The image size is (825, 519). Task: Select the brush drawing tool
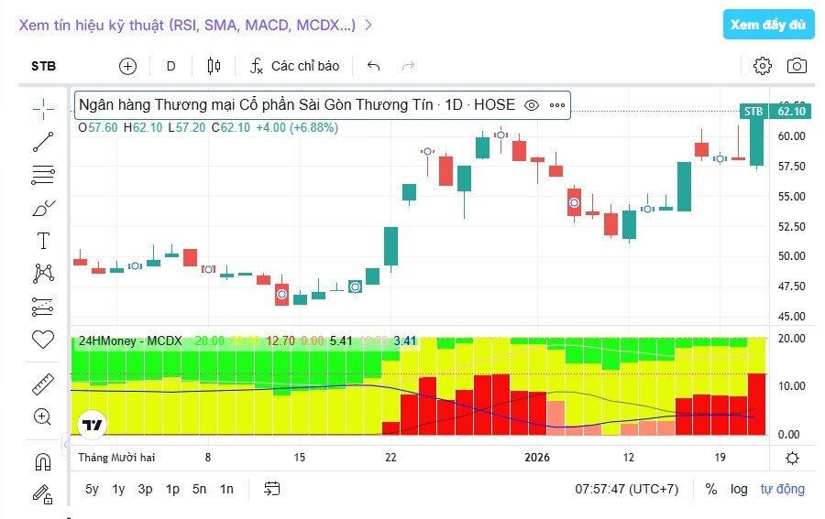click(43, 208)
